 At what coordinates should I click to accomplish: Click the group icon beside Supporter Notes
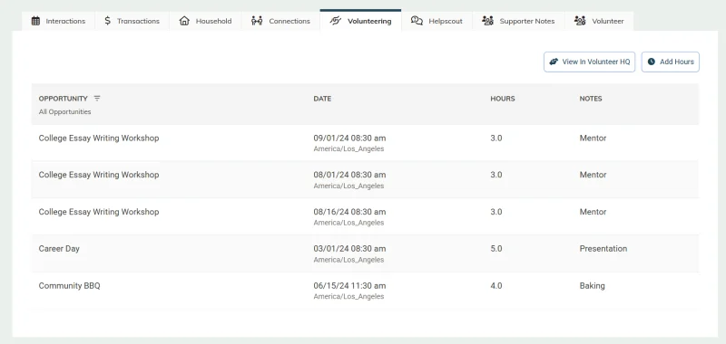487,21
